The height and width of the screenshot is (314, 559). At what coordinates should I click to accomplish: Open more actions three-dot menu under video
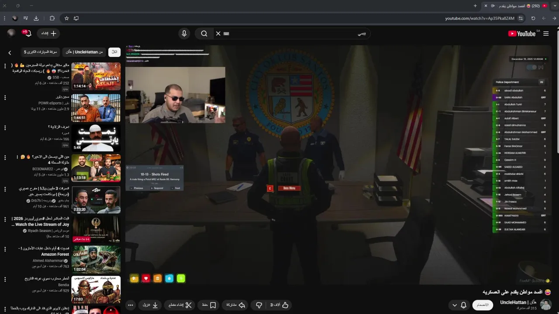[x=131, y=305]
